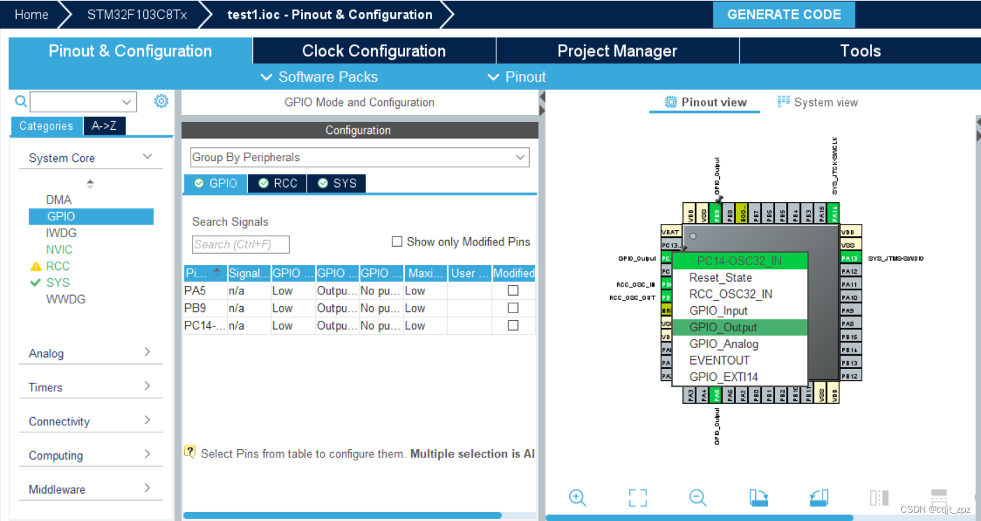Click the Search Signals input field

tap(241, 245)
